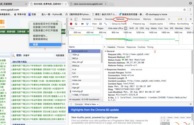Viewport: 194px width, 125px height.
Task: Enable the Offline checkbox
Action: pyautogui.click(x=167, y=24)
